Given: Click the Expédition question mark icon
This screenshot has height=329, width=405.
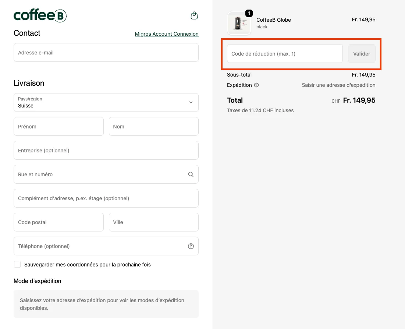Looking at the screenshot, I should click(x=256, y=85).
